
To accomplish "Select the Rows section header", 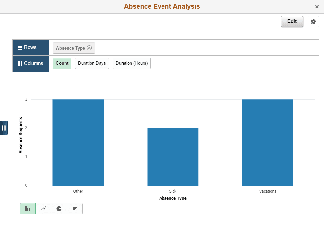I will click(30, 47).
